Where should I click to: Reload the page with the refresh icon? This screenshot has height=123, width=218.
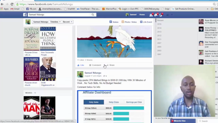pyautogui.click(x=12, y=4)
